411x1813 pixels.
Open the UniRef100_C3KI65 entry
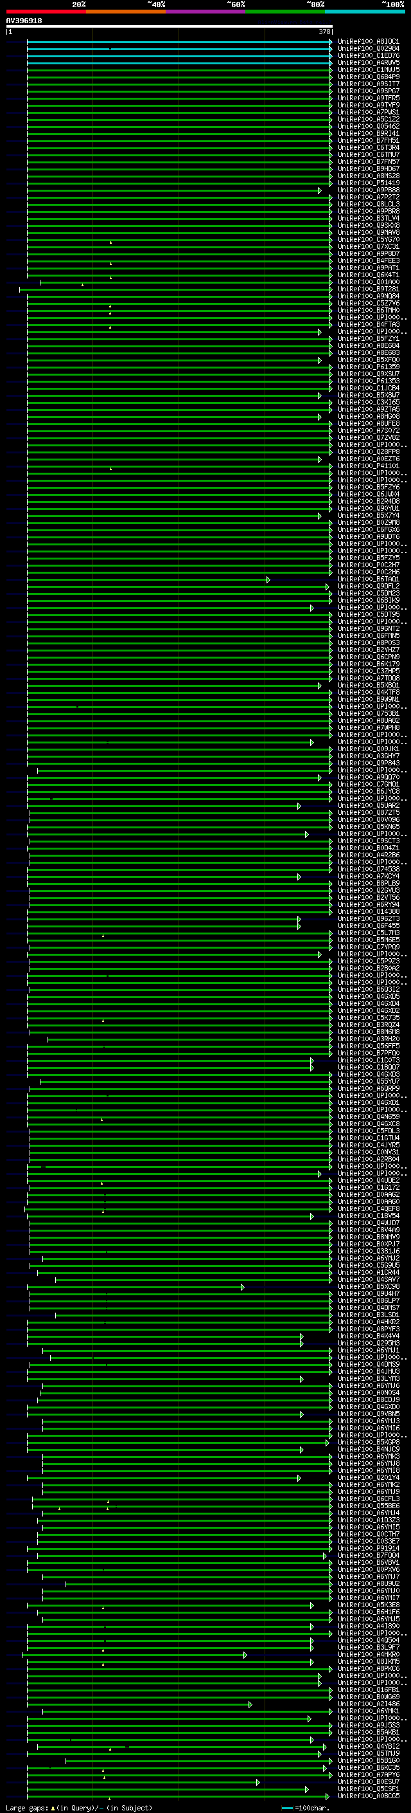(x=368, y=403)
